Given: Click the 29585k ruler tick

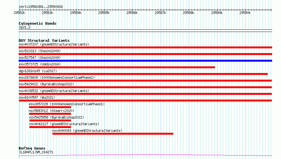Looking at the screenshot, I should tap(104, 13).
